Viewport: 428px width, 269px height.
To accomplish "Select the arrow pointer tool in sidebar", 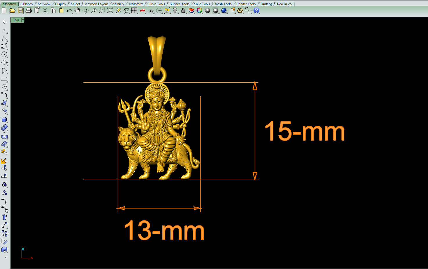I will click(4, 21).
